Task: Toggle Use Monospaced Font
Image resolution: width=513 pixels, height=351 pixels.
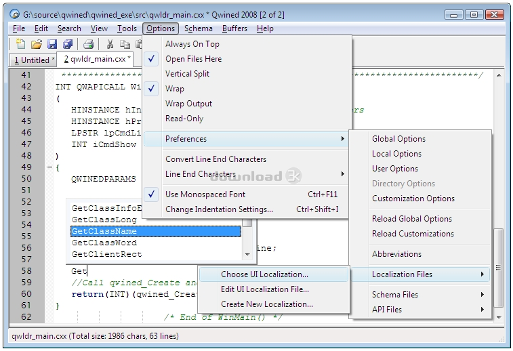Action: (246, 194)
